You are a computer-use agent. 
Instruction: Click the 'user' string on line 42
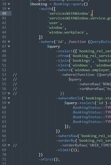click(54, 23)
